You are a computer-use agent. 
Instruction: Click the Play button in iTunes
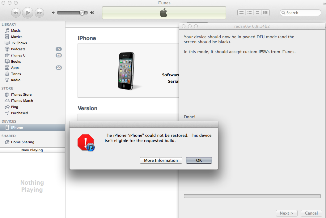28,13
